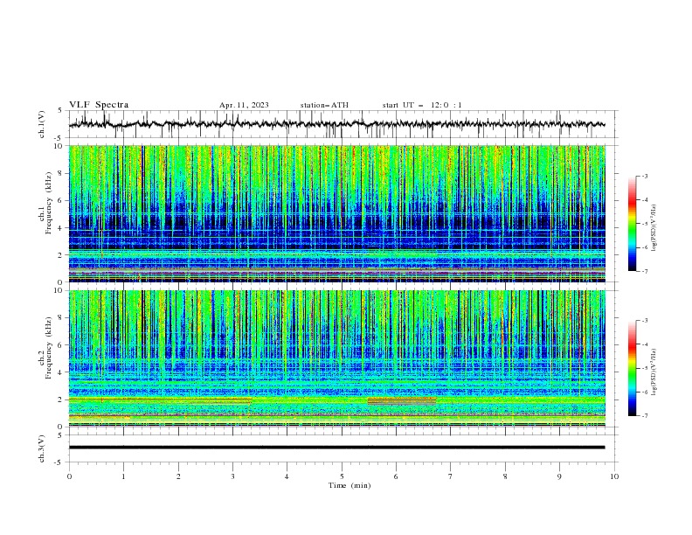Click the ch.2 colorbar scale
This screenshot has width=692, height=535.
pyautogui.click(x=633, y=368)
